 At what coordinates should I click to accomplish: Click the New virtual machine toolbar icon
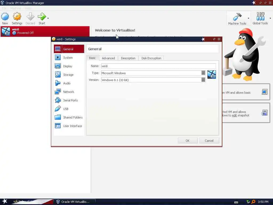point(5,17)
